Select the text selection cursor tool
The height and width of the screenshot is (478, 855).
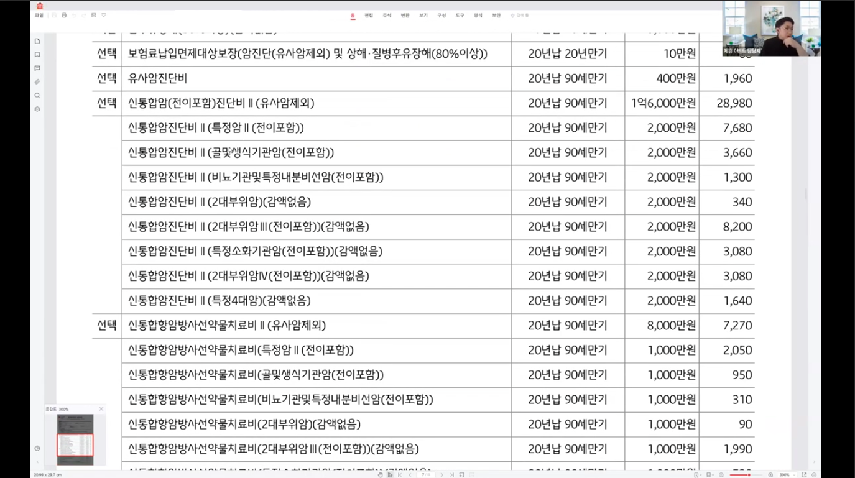pos(389,474)
